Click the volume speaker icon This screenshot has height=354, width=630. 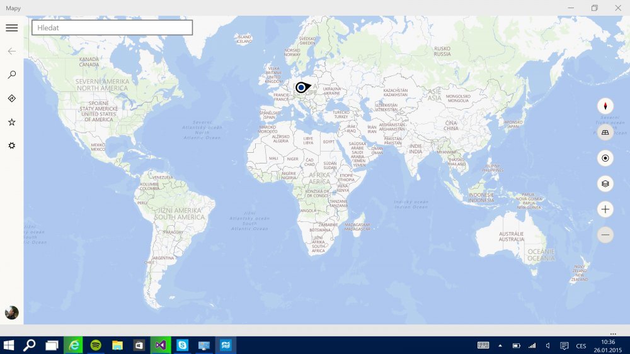coord(547,345)
